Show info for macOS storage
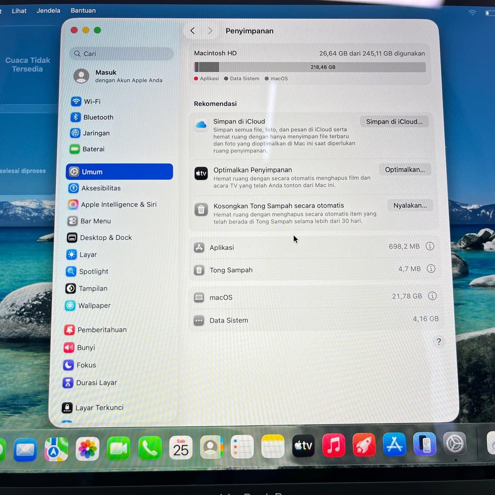495x495 pixels. pos(432,296)
